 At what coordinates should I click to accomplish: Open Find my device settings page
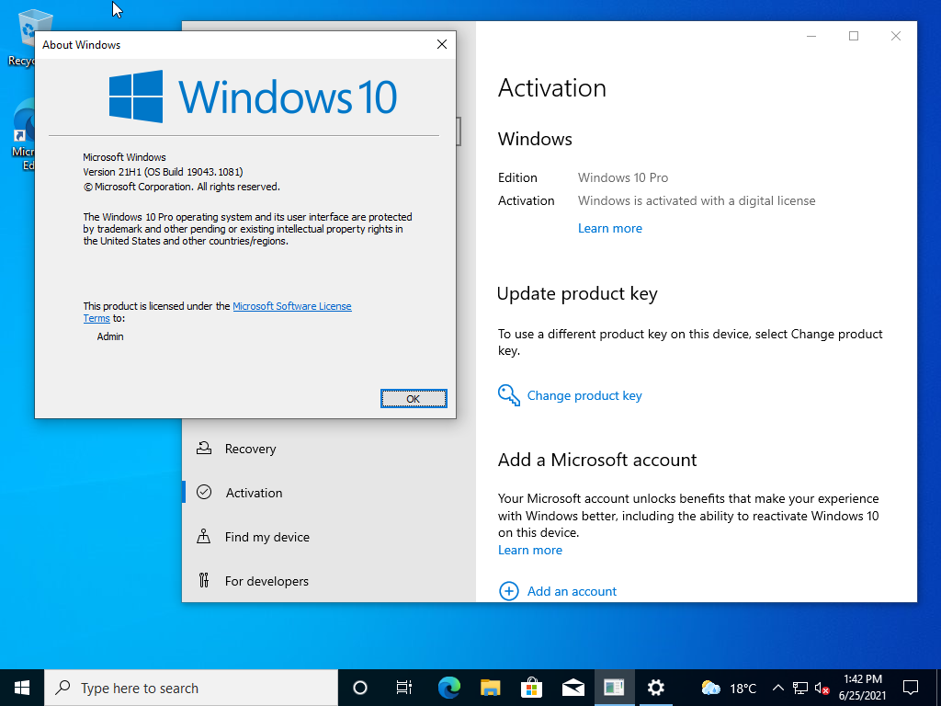(266, 537)
